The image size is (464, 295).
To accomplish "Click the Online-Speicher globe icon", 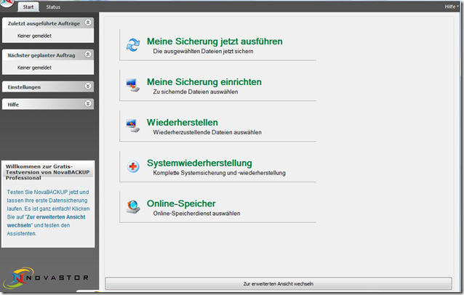I will click(x=133, y=206).
